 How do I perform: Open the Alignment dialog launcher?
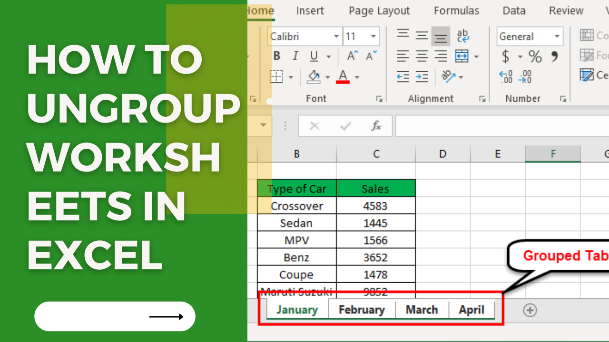[482, 98]
